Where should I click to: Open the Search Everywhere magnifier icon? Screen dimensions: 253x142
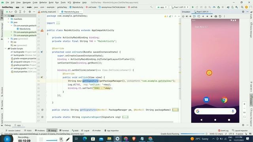(242, 7)
